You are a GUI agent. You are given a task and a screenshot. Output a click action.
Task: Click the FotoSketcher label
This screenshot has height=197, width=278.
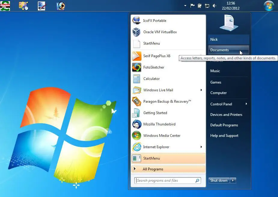tap(154, 67)
